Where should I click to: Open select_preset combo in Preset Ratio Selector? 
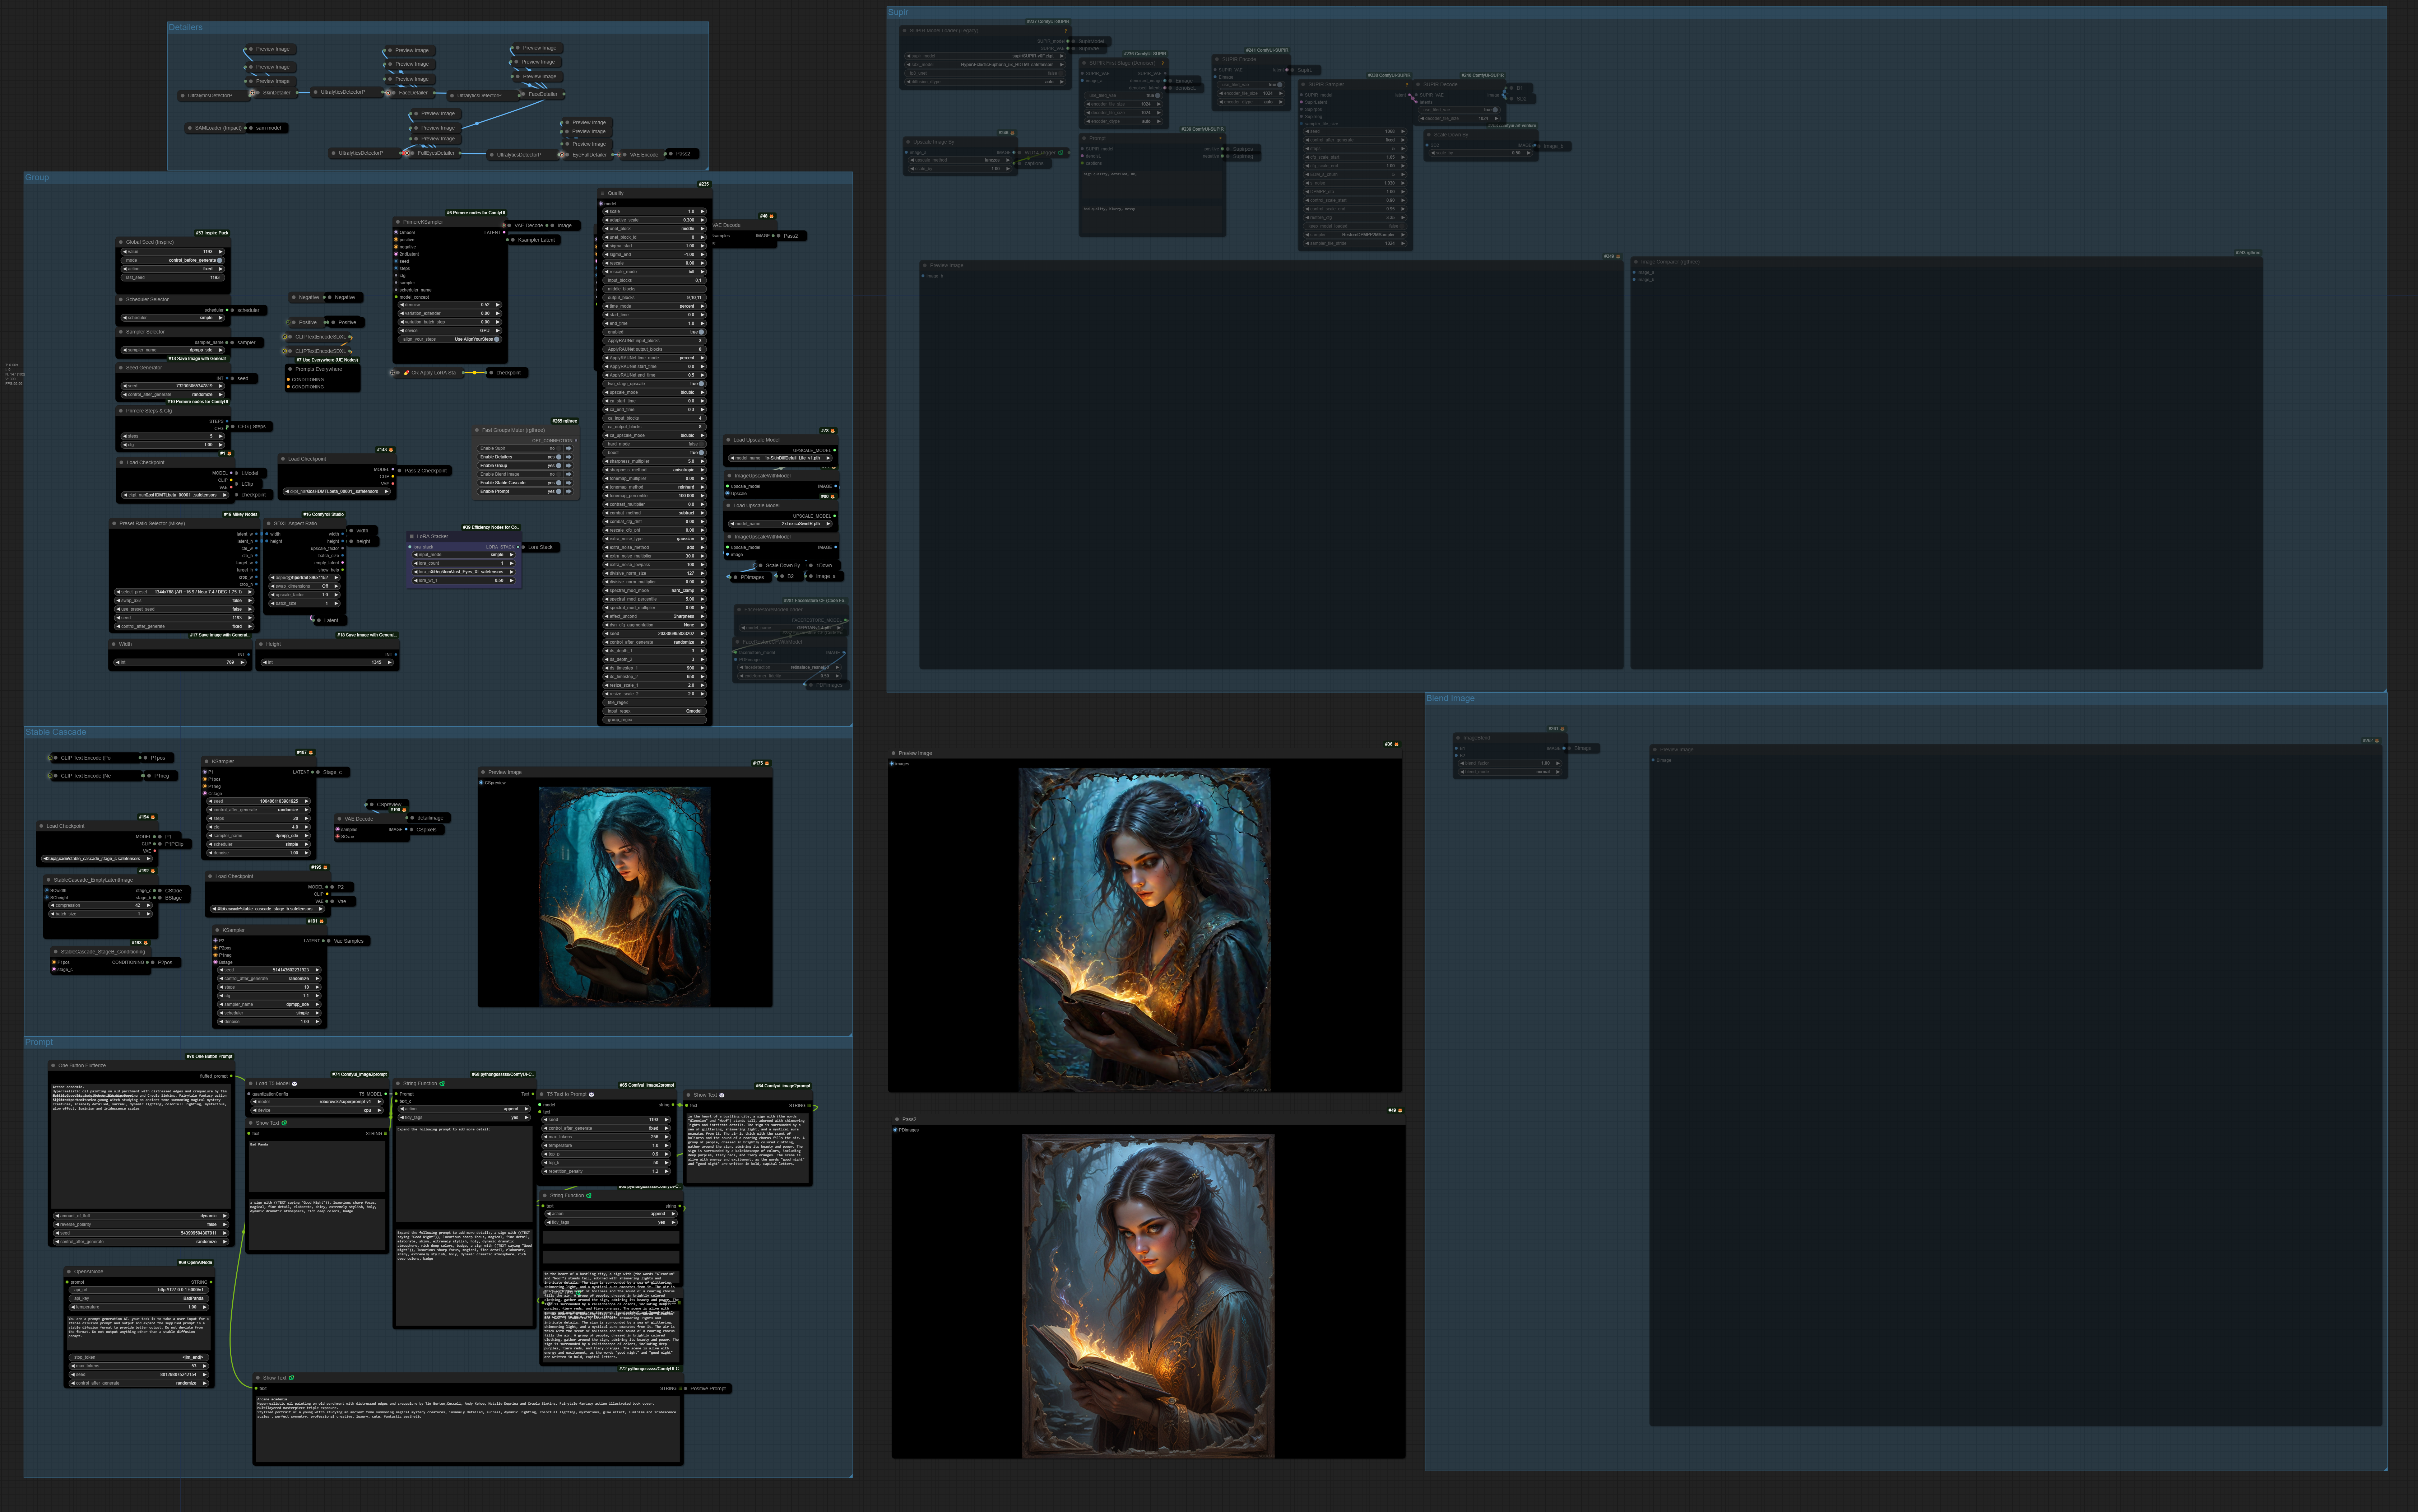[x=184, y=592]
